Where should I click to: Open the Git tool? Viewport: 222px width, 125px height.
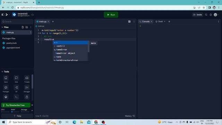(x=16, y=89)
